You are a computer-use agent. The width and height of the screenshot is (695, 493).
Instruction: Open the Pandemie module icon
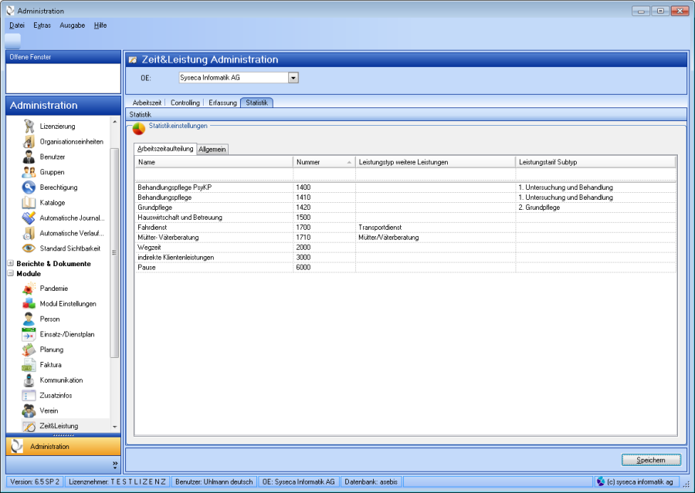[x=29, y=289]
